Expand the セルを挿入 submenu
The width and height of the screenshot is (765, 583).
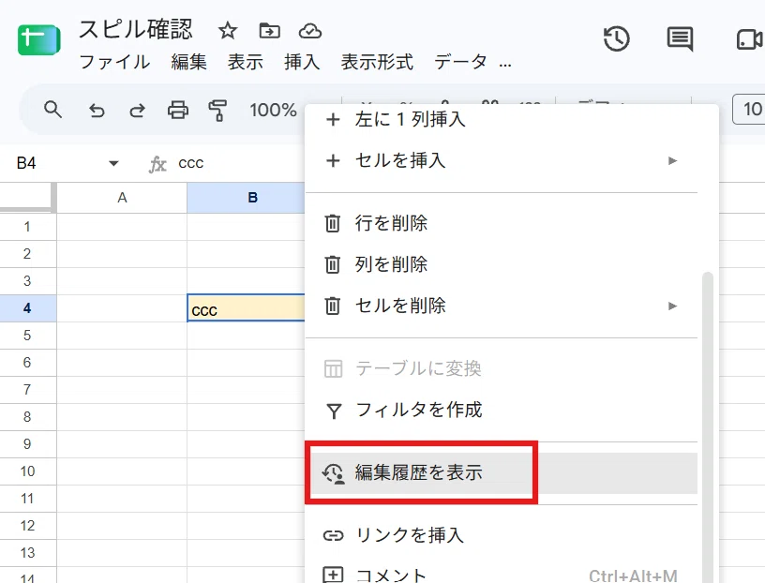coord(673,160)
